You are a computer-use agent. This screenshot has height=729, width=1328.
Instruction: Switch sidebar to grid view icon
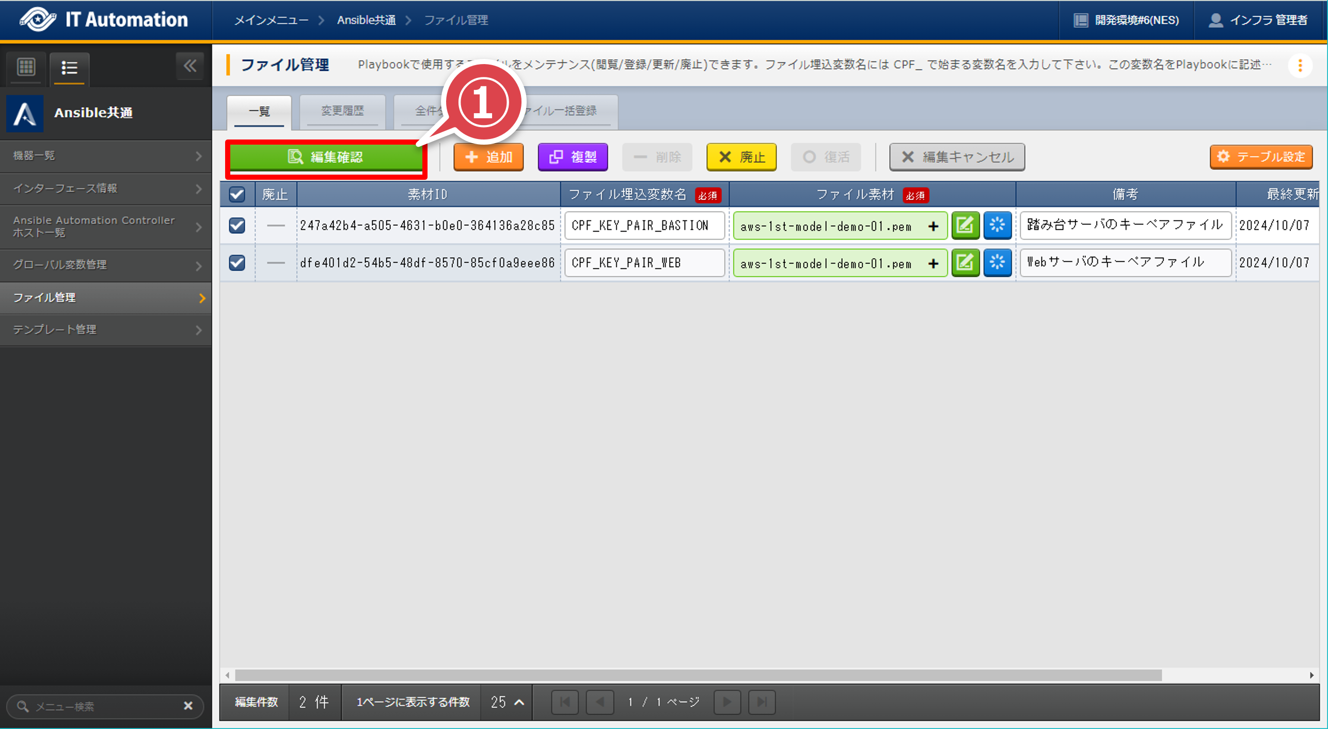(26, 67)
